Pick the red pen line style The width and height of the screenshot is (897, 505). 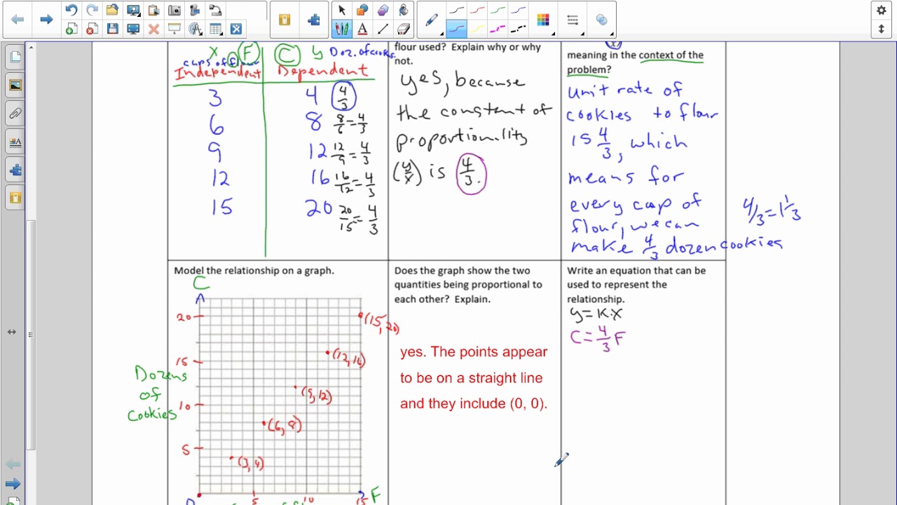point(477,10)
